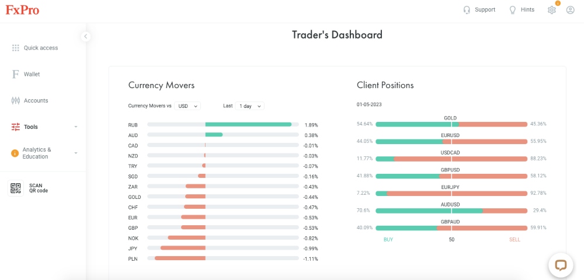The height and width of the screenshot is (280, 584).
Task: Click the Hints lightbulb icon
Action: point(513,10)
